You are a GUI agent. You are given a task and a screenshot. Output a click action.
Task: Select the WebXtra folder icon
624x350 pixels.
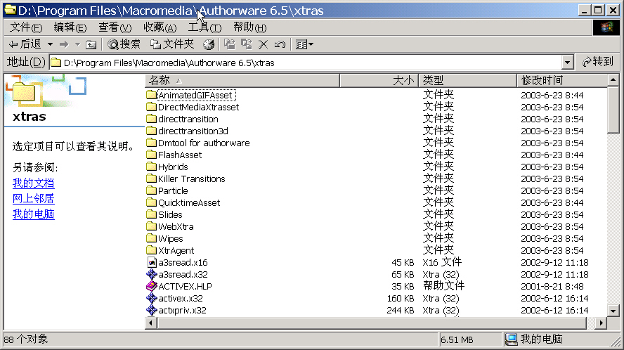(151, 226)
